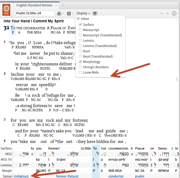Click the Sense row label in ribbon

[7, 176]
